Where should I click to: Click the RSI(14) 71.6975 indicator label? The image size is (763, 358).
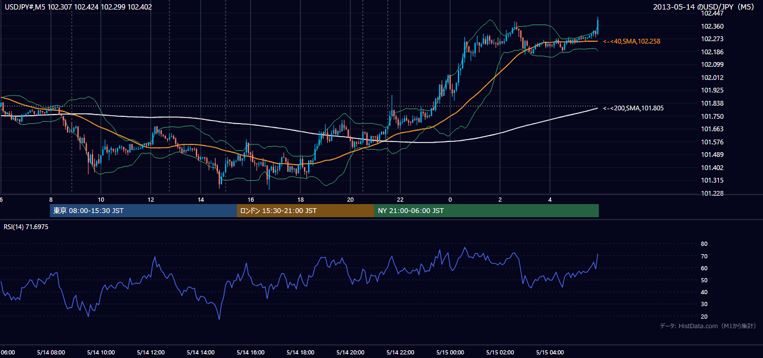pos(26,227)
